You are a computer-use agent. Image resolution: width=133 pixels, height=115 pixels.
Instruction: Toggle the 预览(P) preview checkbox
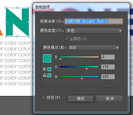[x=43, y=98]
